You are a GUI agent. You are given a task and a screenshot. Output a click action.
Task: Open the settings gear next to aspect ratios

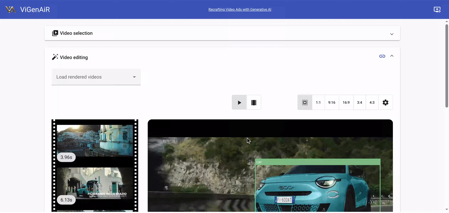[385, 102]
